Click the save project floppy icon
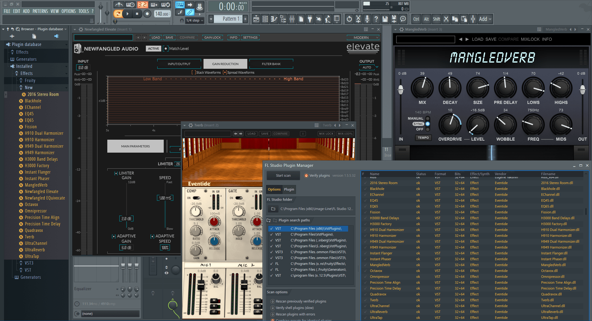Image resolution: width=592 pixels, height=321 pixels. click(385, 19)
